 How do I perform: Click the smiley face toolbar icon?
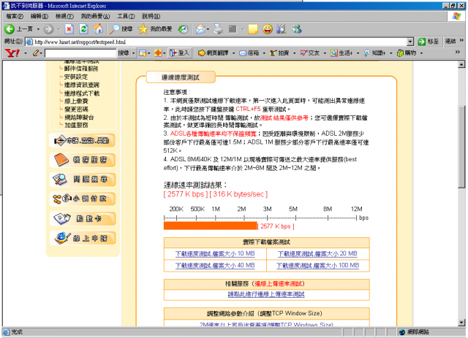tap(268, 29)
